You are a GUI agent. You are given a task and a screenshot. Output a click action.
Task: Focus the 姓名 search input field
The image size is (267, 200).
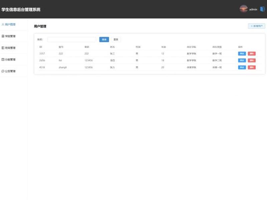[72, 39]
